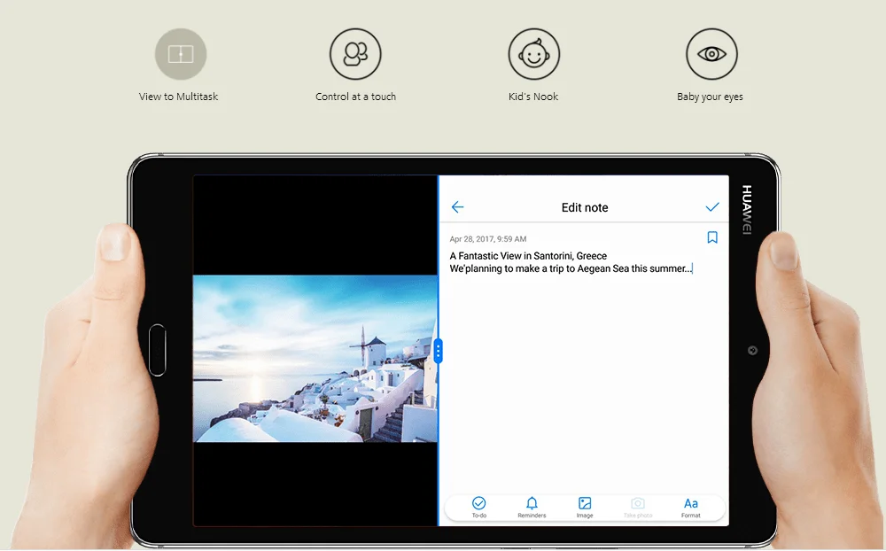886x551 pixels.
Task: Open the Santorini photo in left pane
Action: [x=315, y=358]
